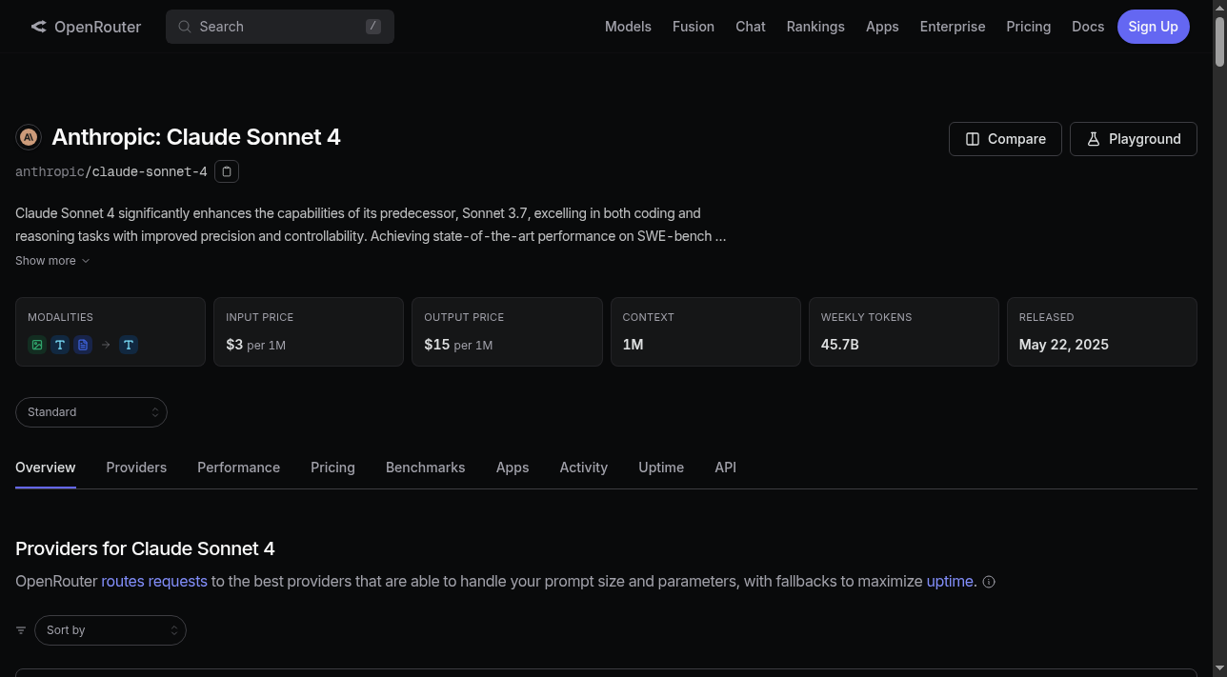Switch to the API tab
The height and width of the screenshot is (677, 1227).
(x=725, y=468)
